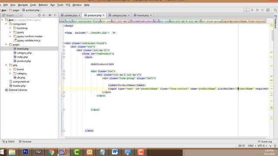Expand the category folder under php

pyautogui.click(x=10, y=73)
